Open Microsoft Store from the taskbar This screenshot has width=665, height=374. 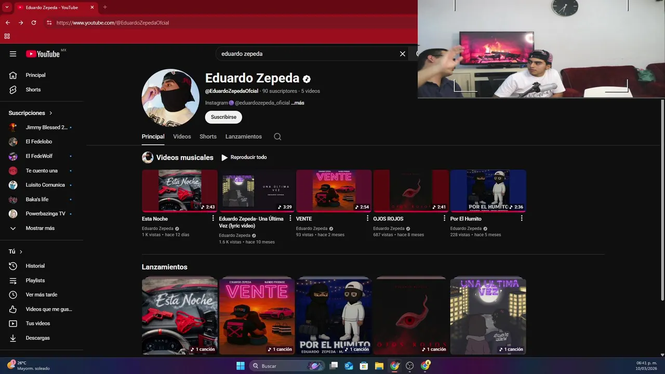click(x=364, y=366)
